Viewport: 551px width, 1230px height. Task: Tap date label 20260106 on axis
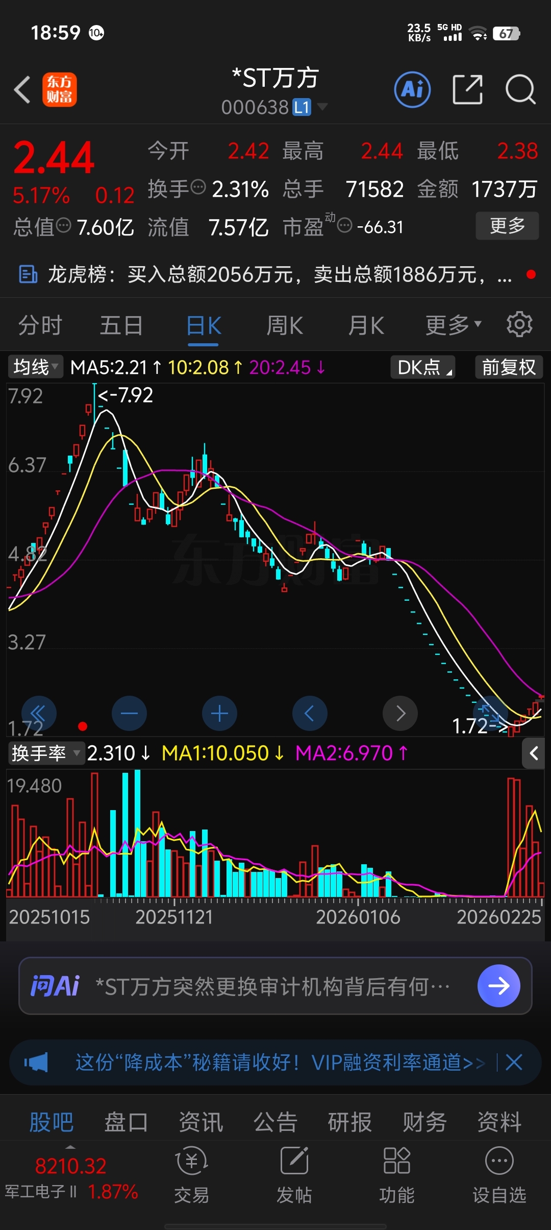point(358,917)
